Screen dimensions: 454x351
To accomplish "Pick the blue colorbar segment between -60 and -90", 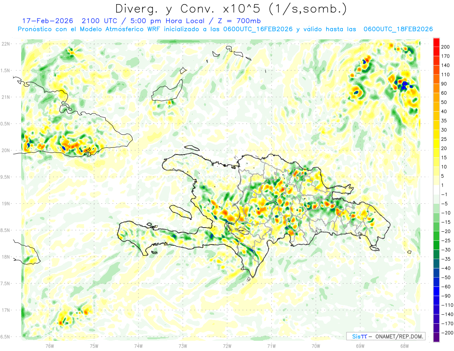I will point(436,291).
